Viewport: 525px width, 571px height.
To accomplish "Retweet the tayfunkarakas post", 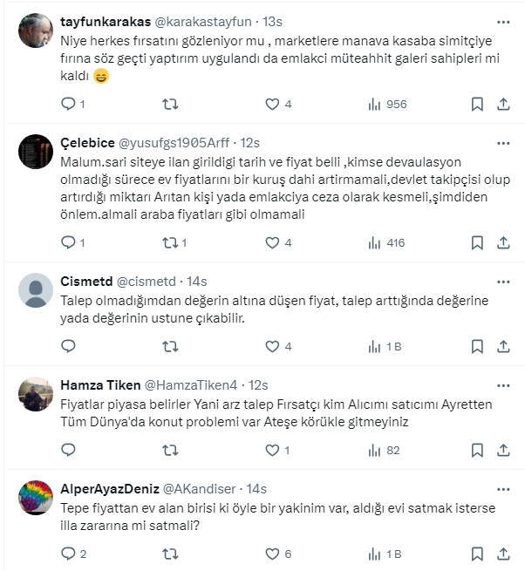I will point(171,104).
